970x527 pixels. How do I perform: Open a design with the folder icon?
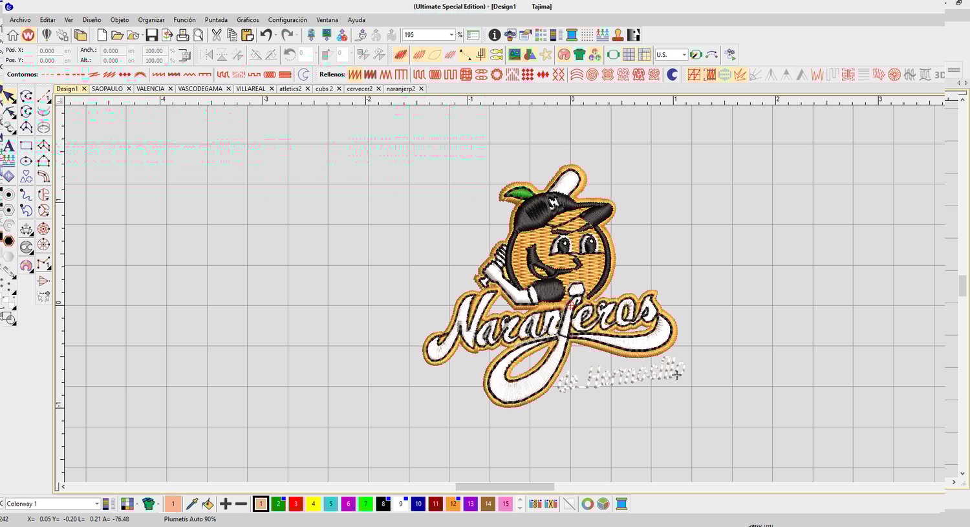[x=117, y=35]
